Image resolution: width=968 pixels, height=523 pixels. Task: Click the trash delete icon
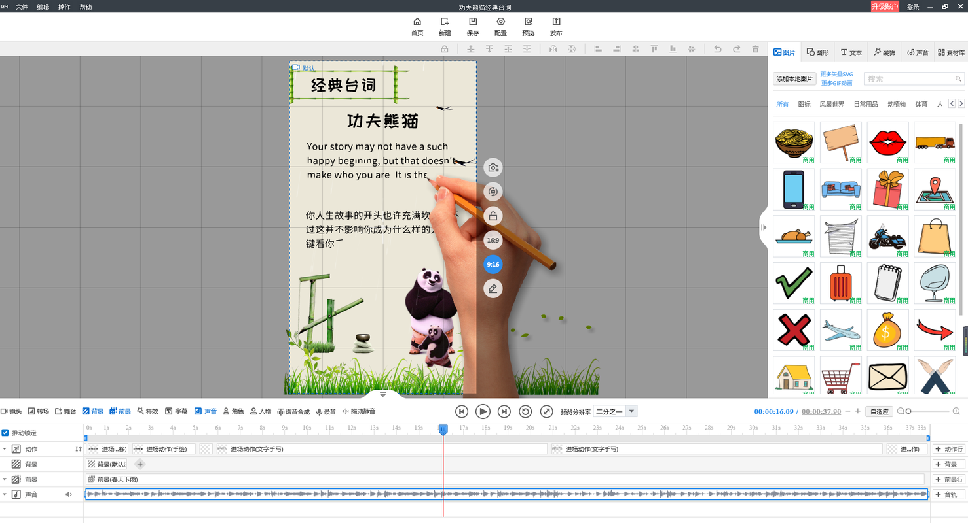tap(756, 49)
